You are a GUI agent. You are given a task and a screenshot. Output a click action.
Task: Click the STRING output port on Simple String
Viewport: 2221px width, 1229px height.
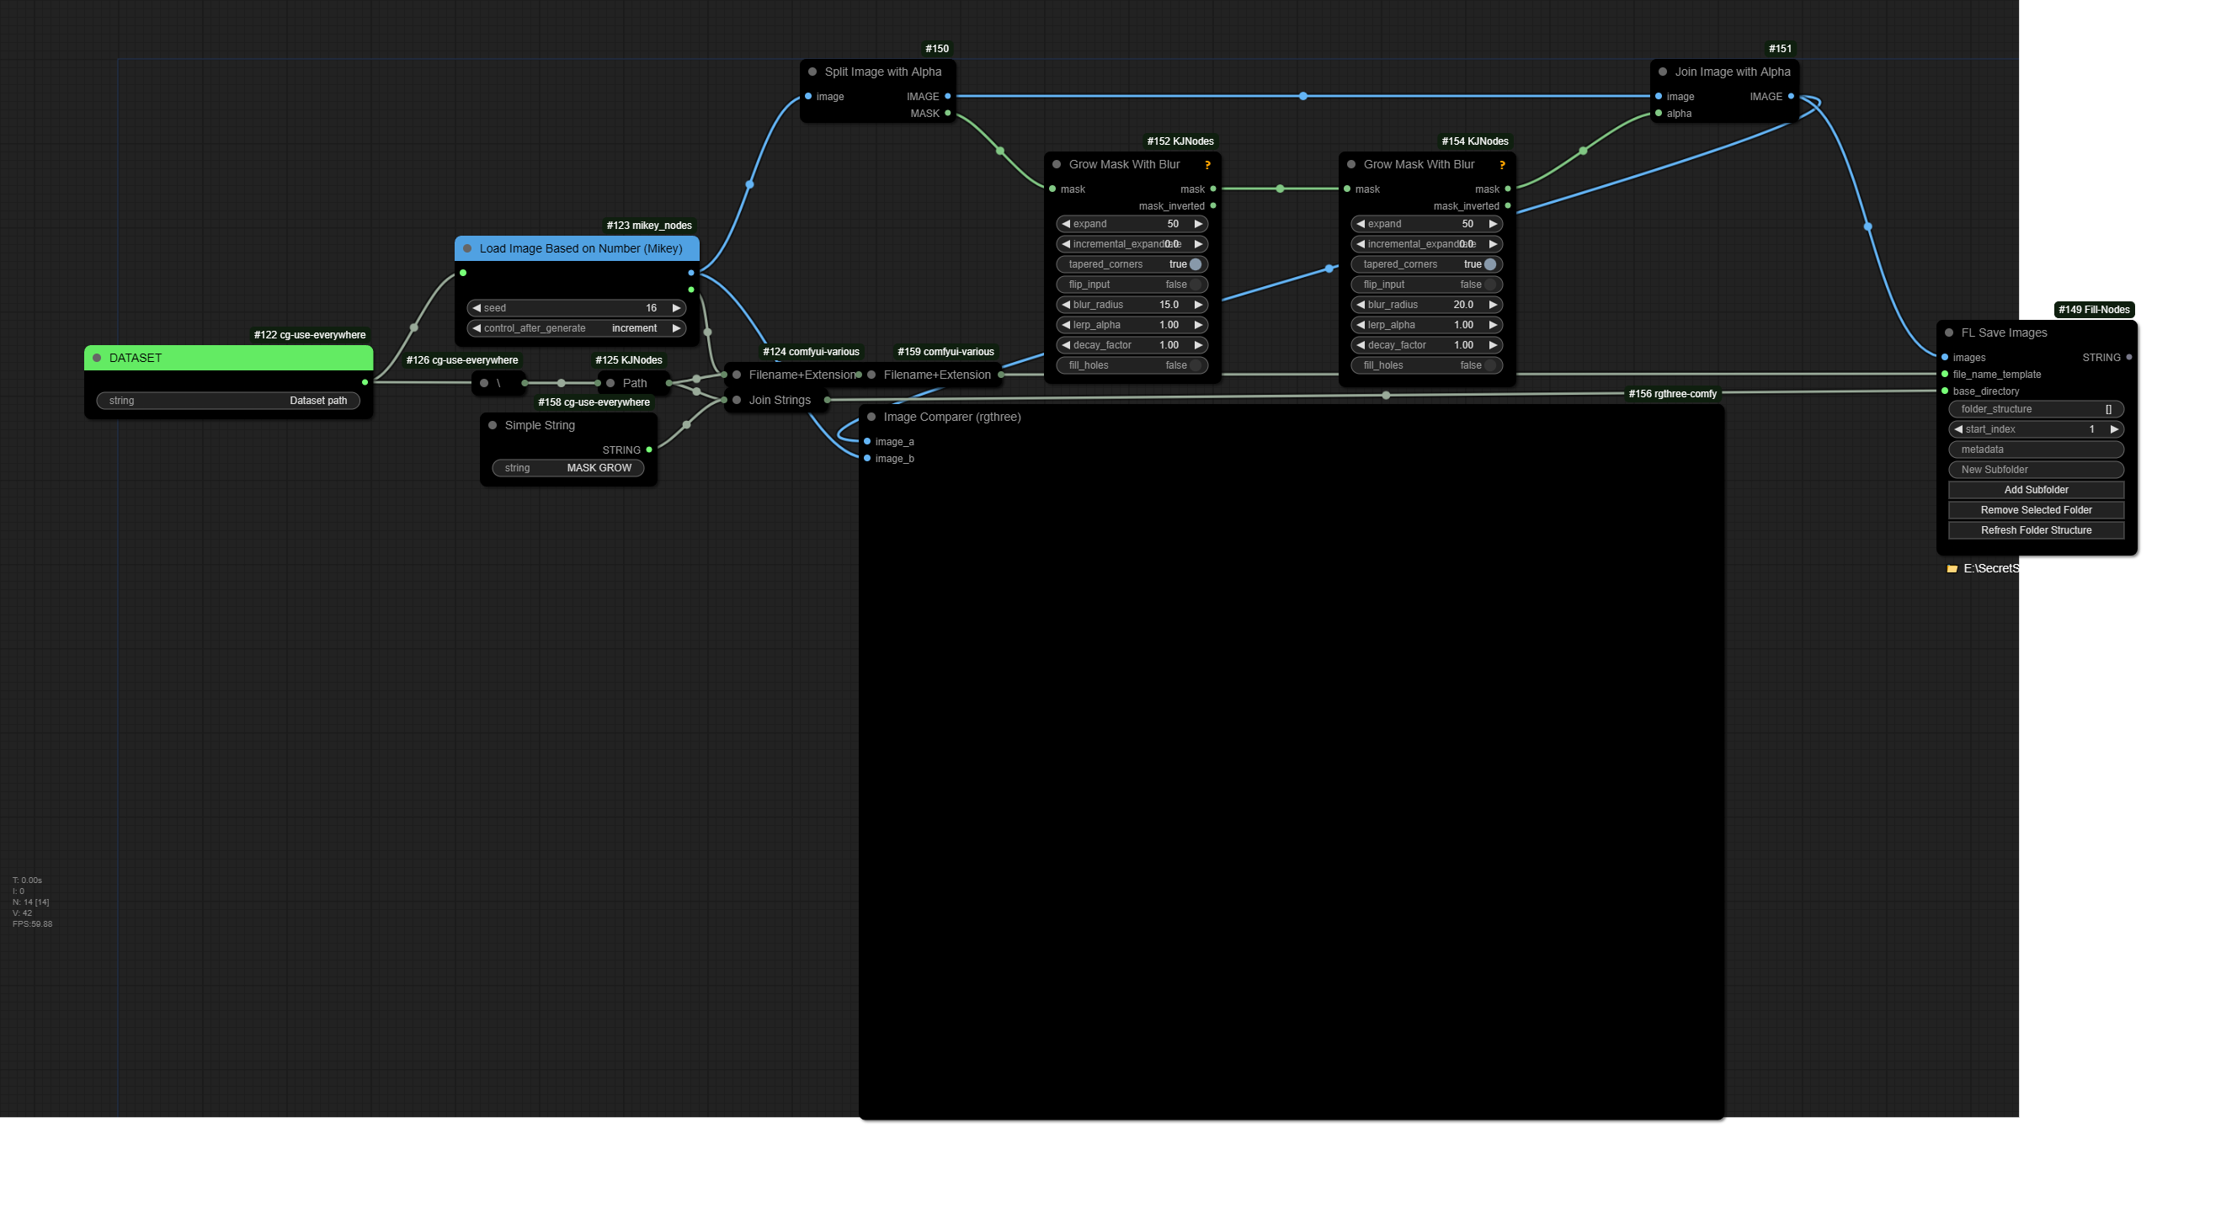click(649, 450)
